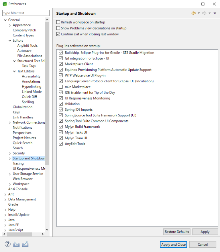Expand the Startup and Shutdown node
Screen dimensions: 220x252
tap(10, 159)
